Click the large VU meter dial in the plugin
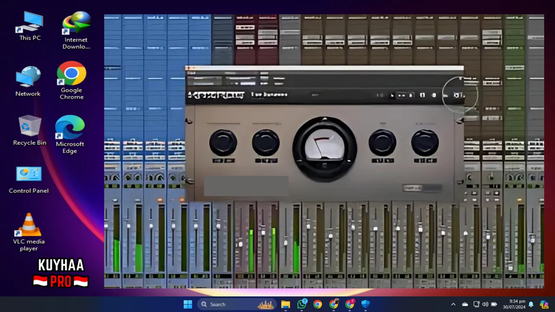The image size is (555, 312). pos(324,149)
